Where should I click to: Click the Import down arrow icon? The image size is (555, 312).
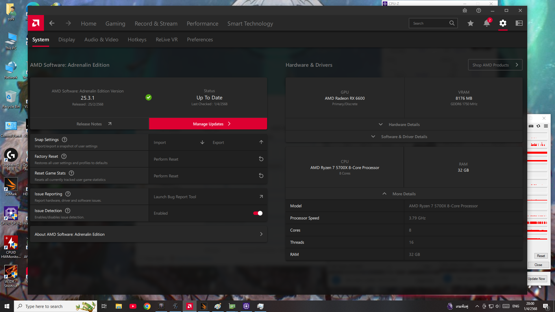tap(202, 142)
